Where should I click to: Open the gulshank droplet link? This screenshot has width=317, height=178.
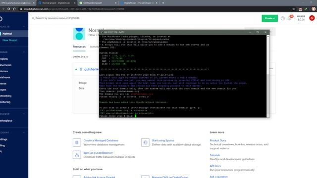[x=91, y=69]
